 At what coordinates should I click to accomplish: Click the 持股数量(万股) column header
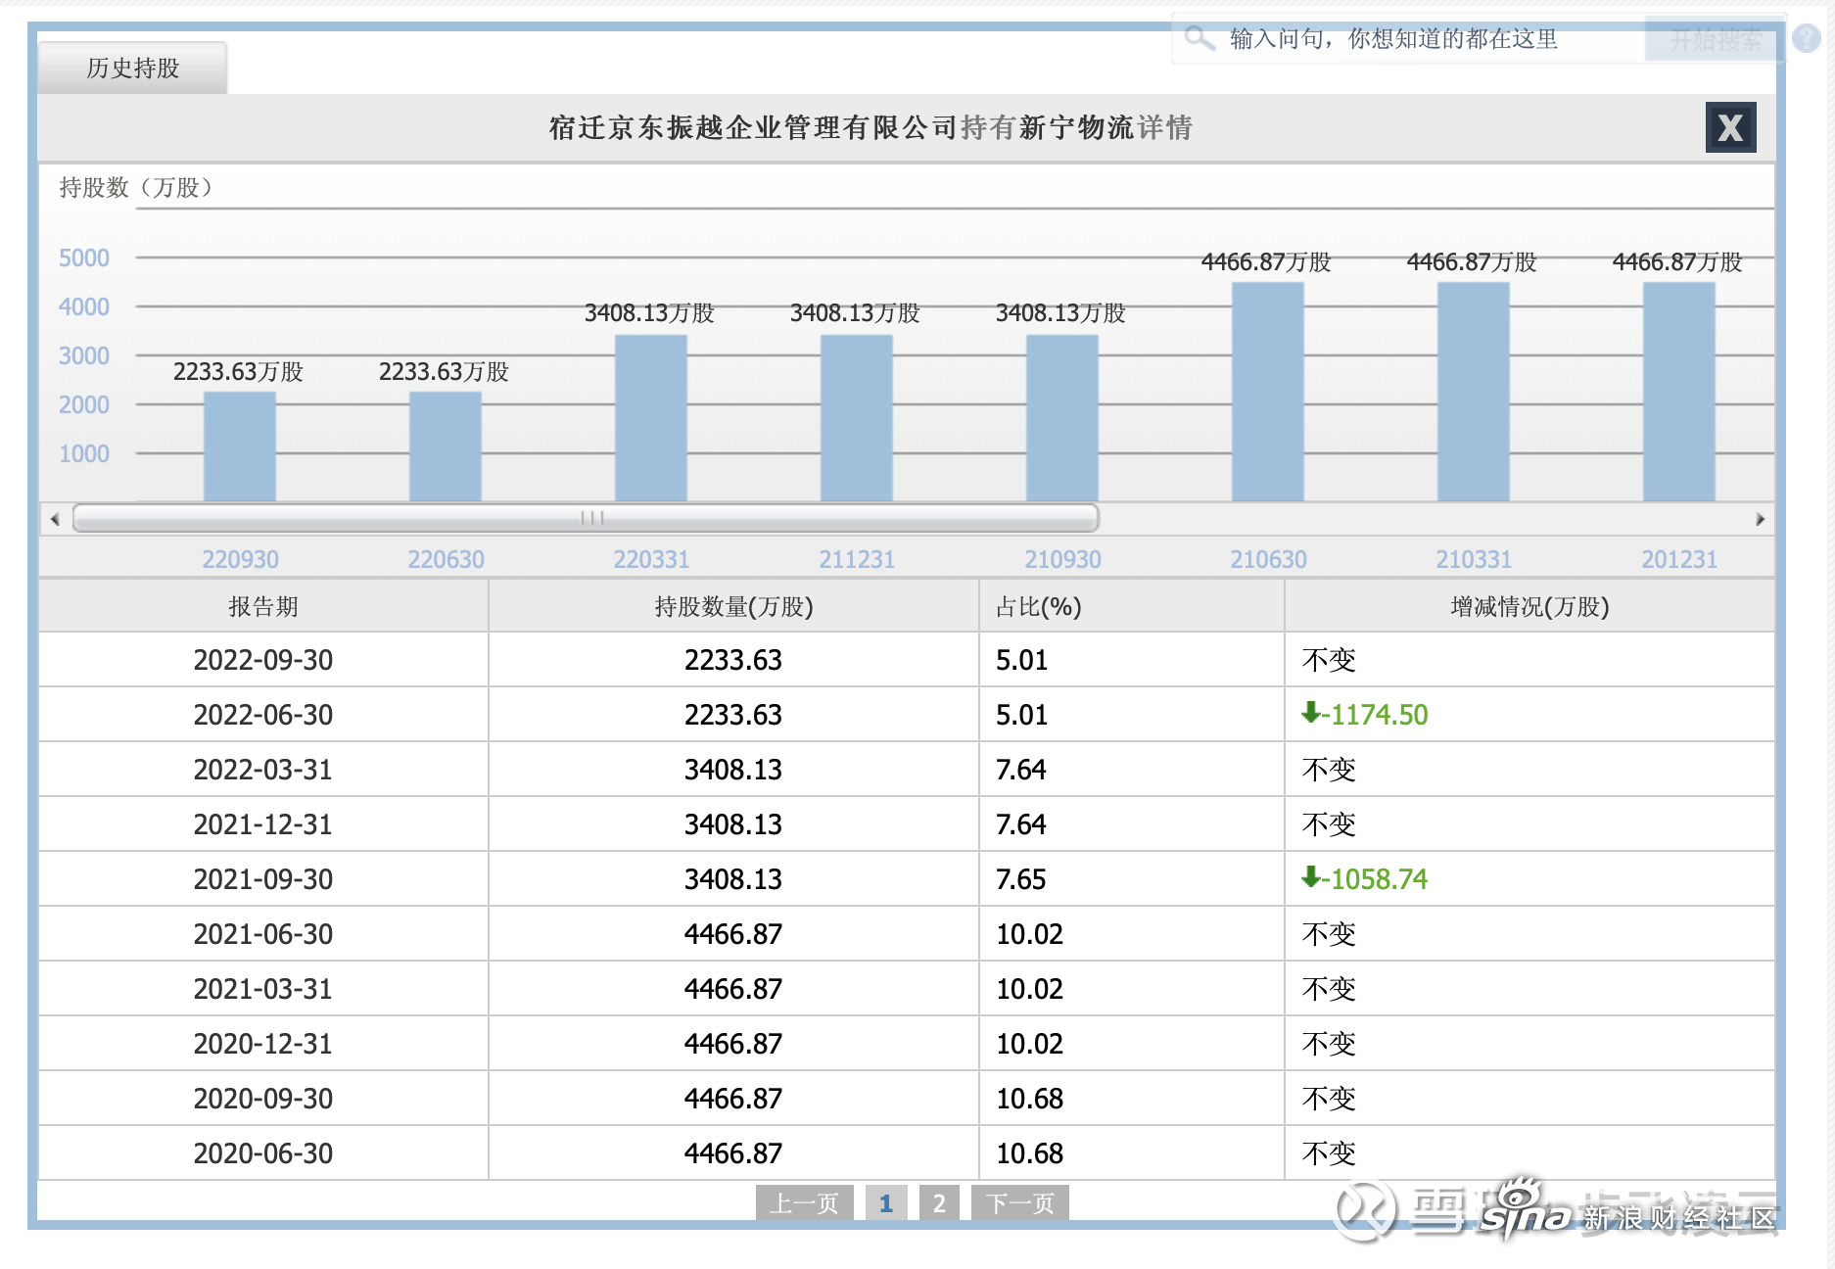[x=733, y=607]
